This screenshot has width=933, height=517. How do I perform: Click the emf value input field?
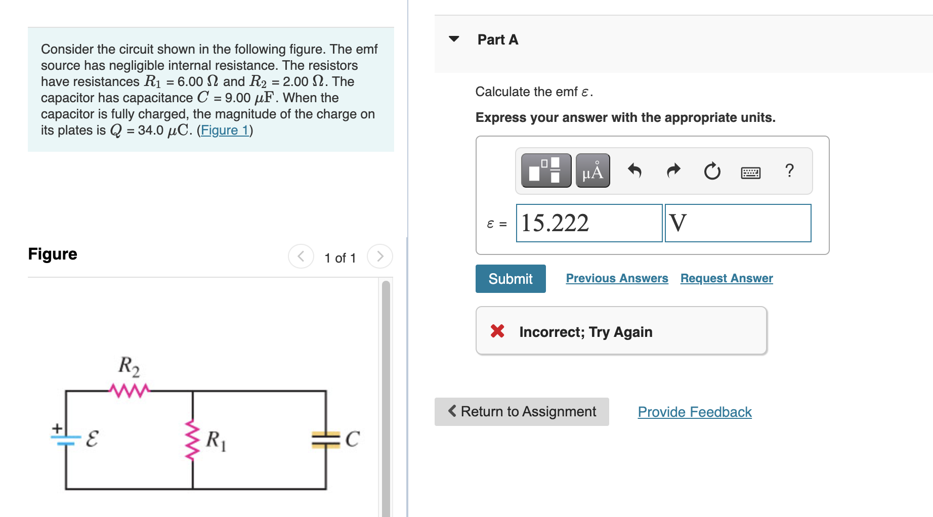click(x=589, y=223)
